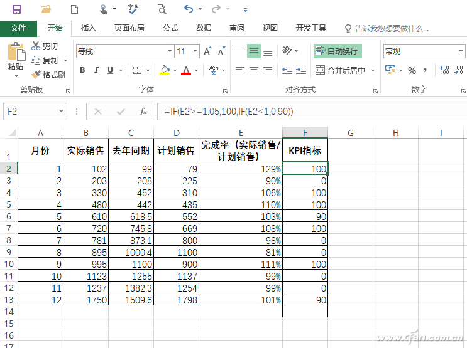Click the Save icon in quick access toolbar
The image size is (467, 348).
point(17,9)
